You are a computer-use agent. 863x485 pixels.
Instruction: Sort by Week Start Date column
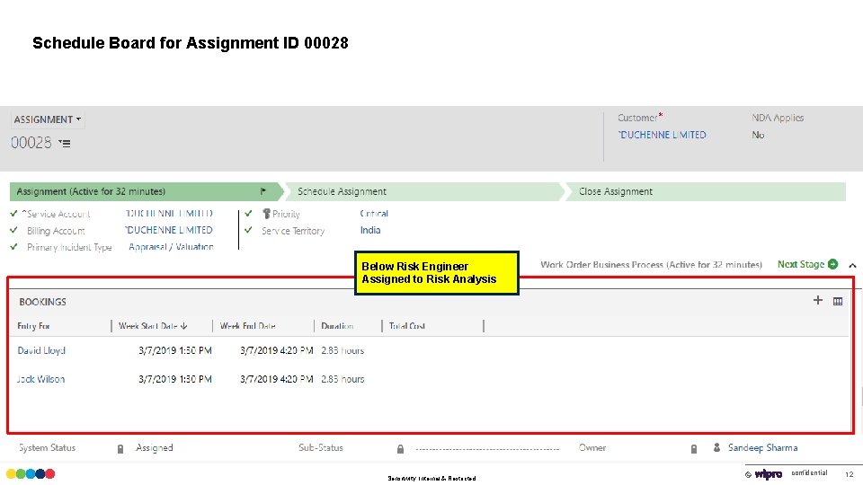(153, 326)
